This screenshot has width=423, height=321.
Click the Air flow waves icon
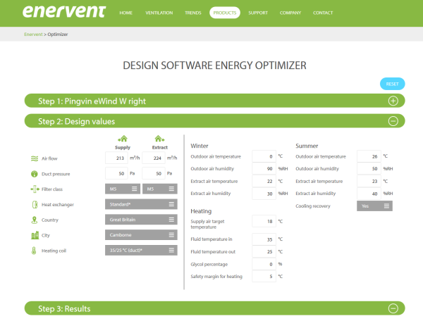35,158
